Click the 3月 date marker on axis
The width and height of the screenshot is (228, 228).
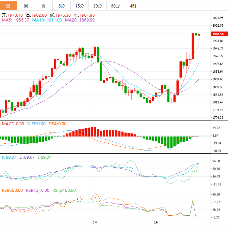click(x=156, y=223)
